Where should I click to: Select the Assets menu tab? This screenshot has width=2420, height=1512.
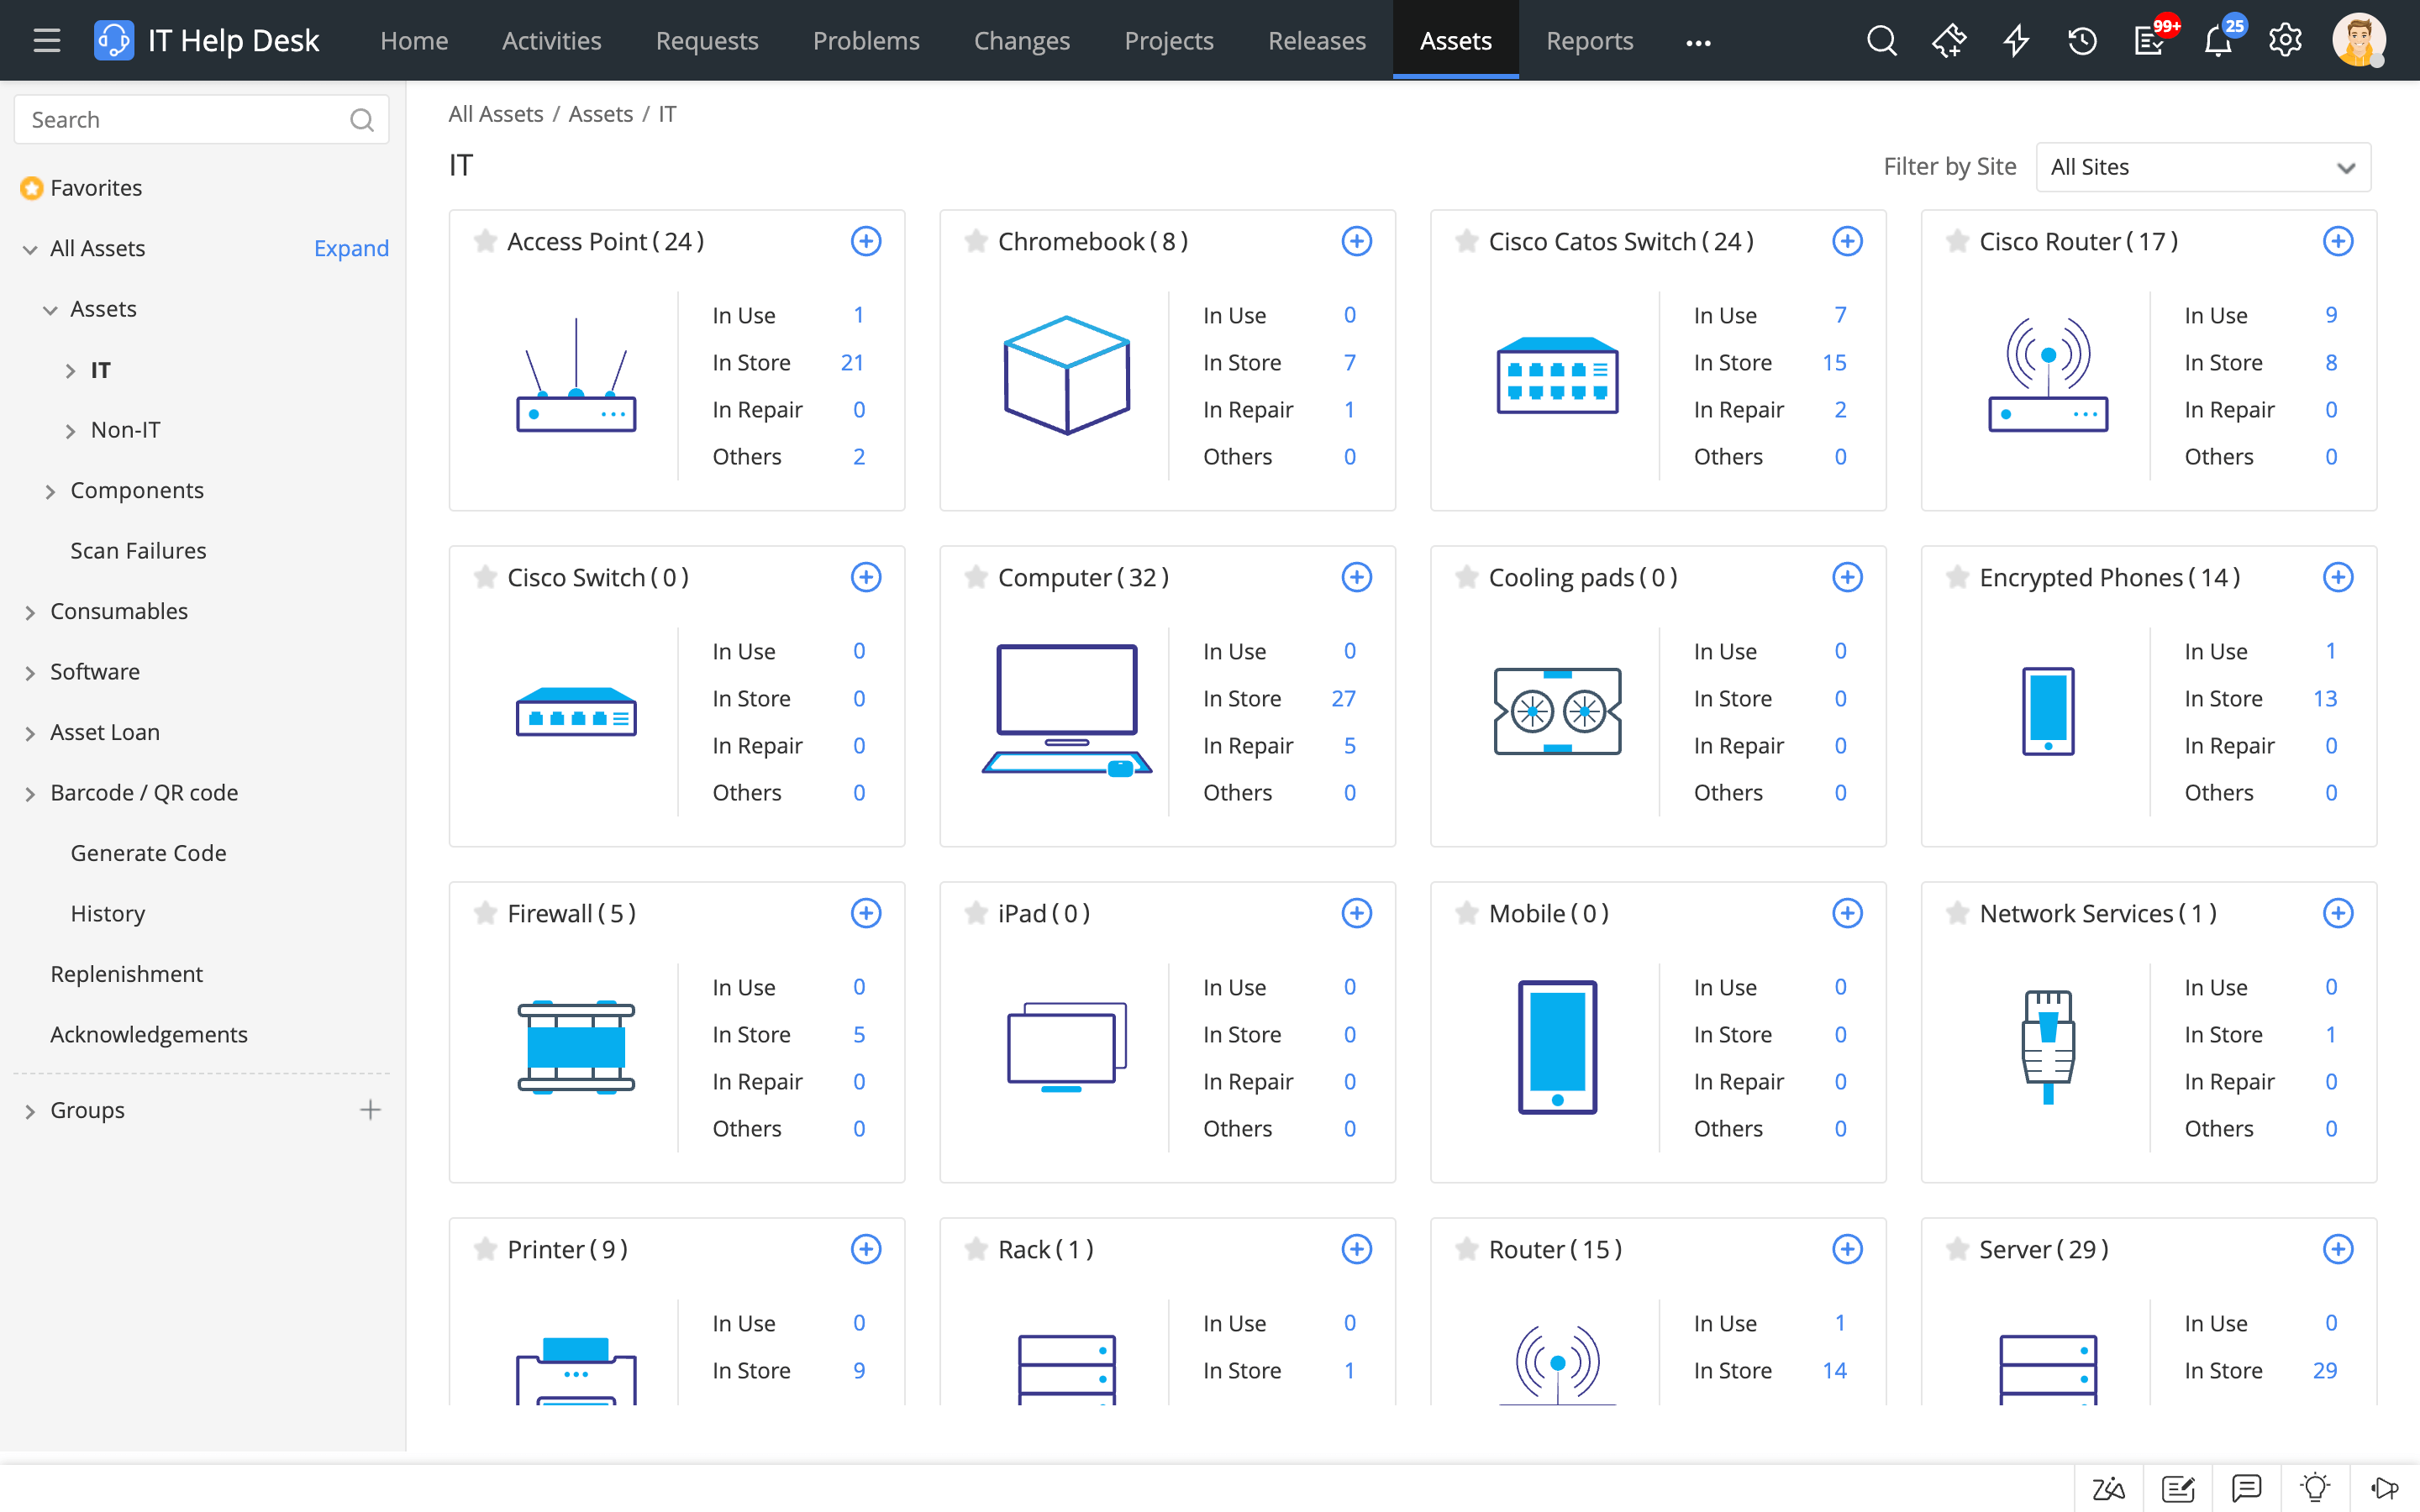1455,40
